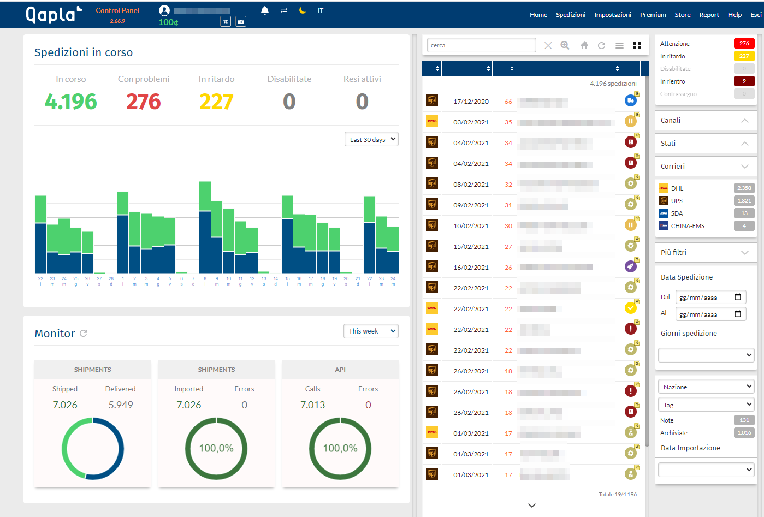Open the user profile avatar
This screenshot has height=517, width=764.
pyautogui.click(x=164, y=10)
